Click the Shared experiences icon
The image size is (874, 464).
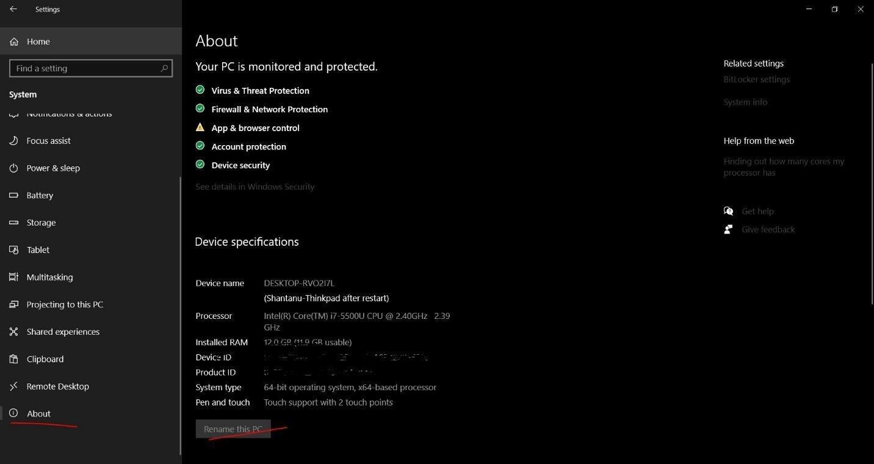tap(13, 331)
